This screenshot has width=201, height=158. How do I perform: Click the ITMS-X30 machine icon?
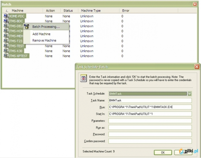(6, 51)
